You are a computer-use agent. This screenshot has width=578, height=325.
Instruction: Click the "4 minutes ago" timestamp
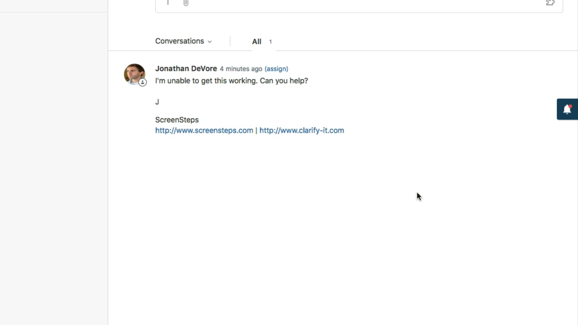pos(241,69)
